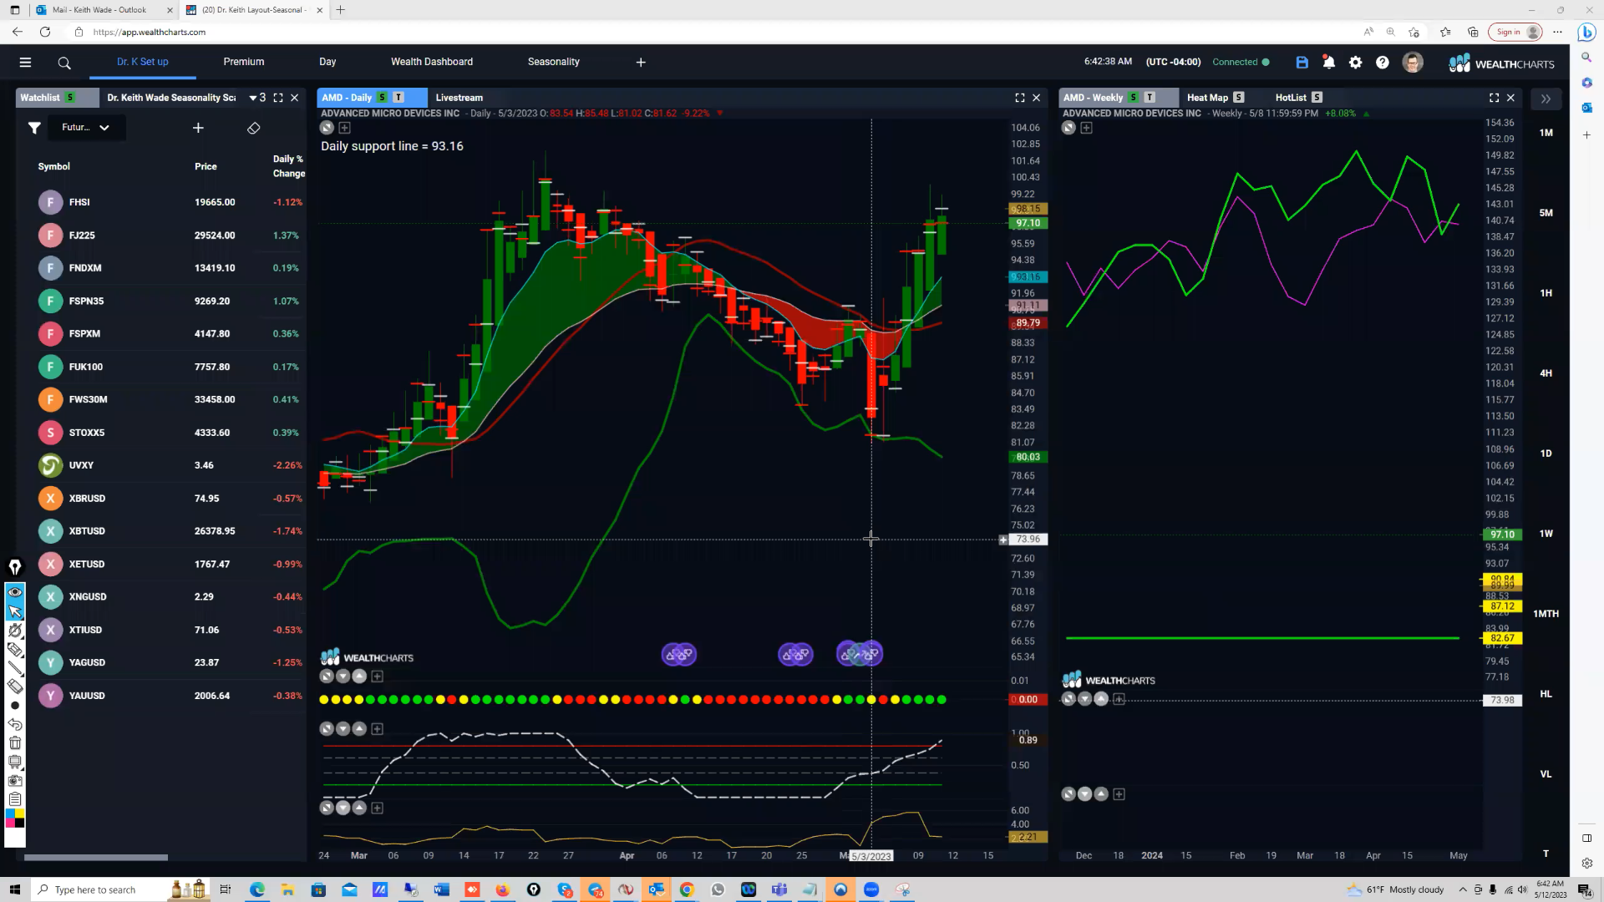Open the Futures watchlist dropdown
The width and height of the screenshot is (1604, 902).
[86, 128]
